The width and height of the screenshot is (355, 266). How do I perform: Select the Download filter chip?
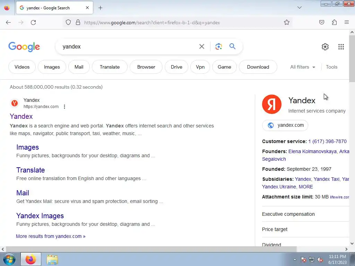pyautogui.click(x=258, y=67)
